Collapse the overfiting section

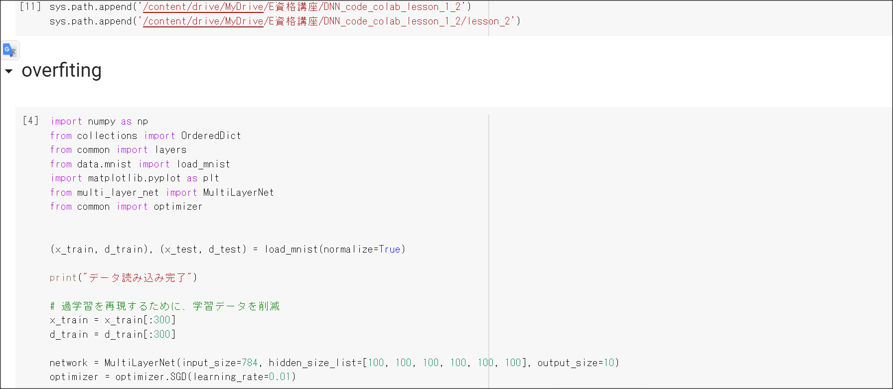pyautogui.click(x=8, y=71)
